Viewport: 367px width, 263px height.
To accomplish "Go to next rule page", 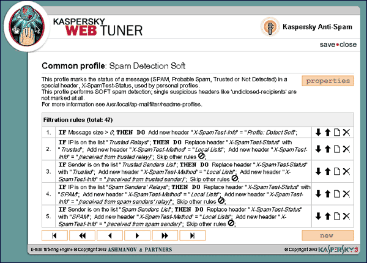I will (138, 235).
